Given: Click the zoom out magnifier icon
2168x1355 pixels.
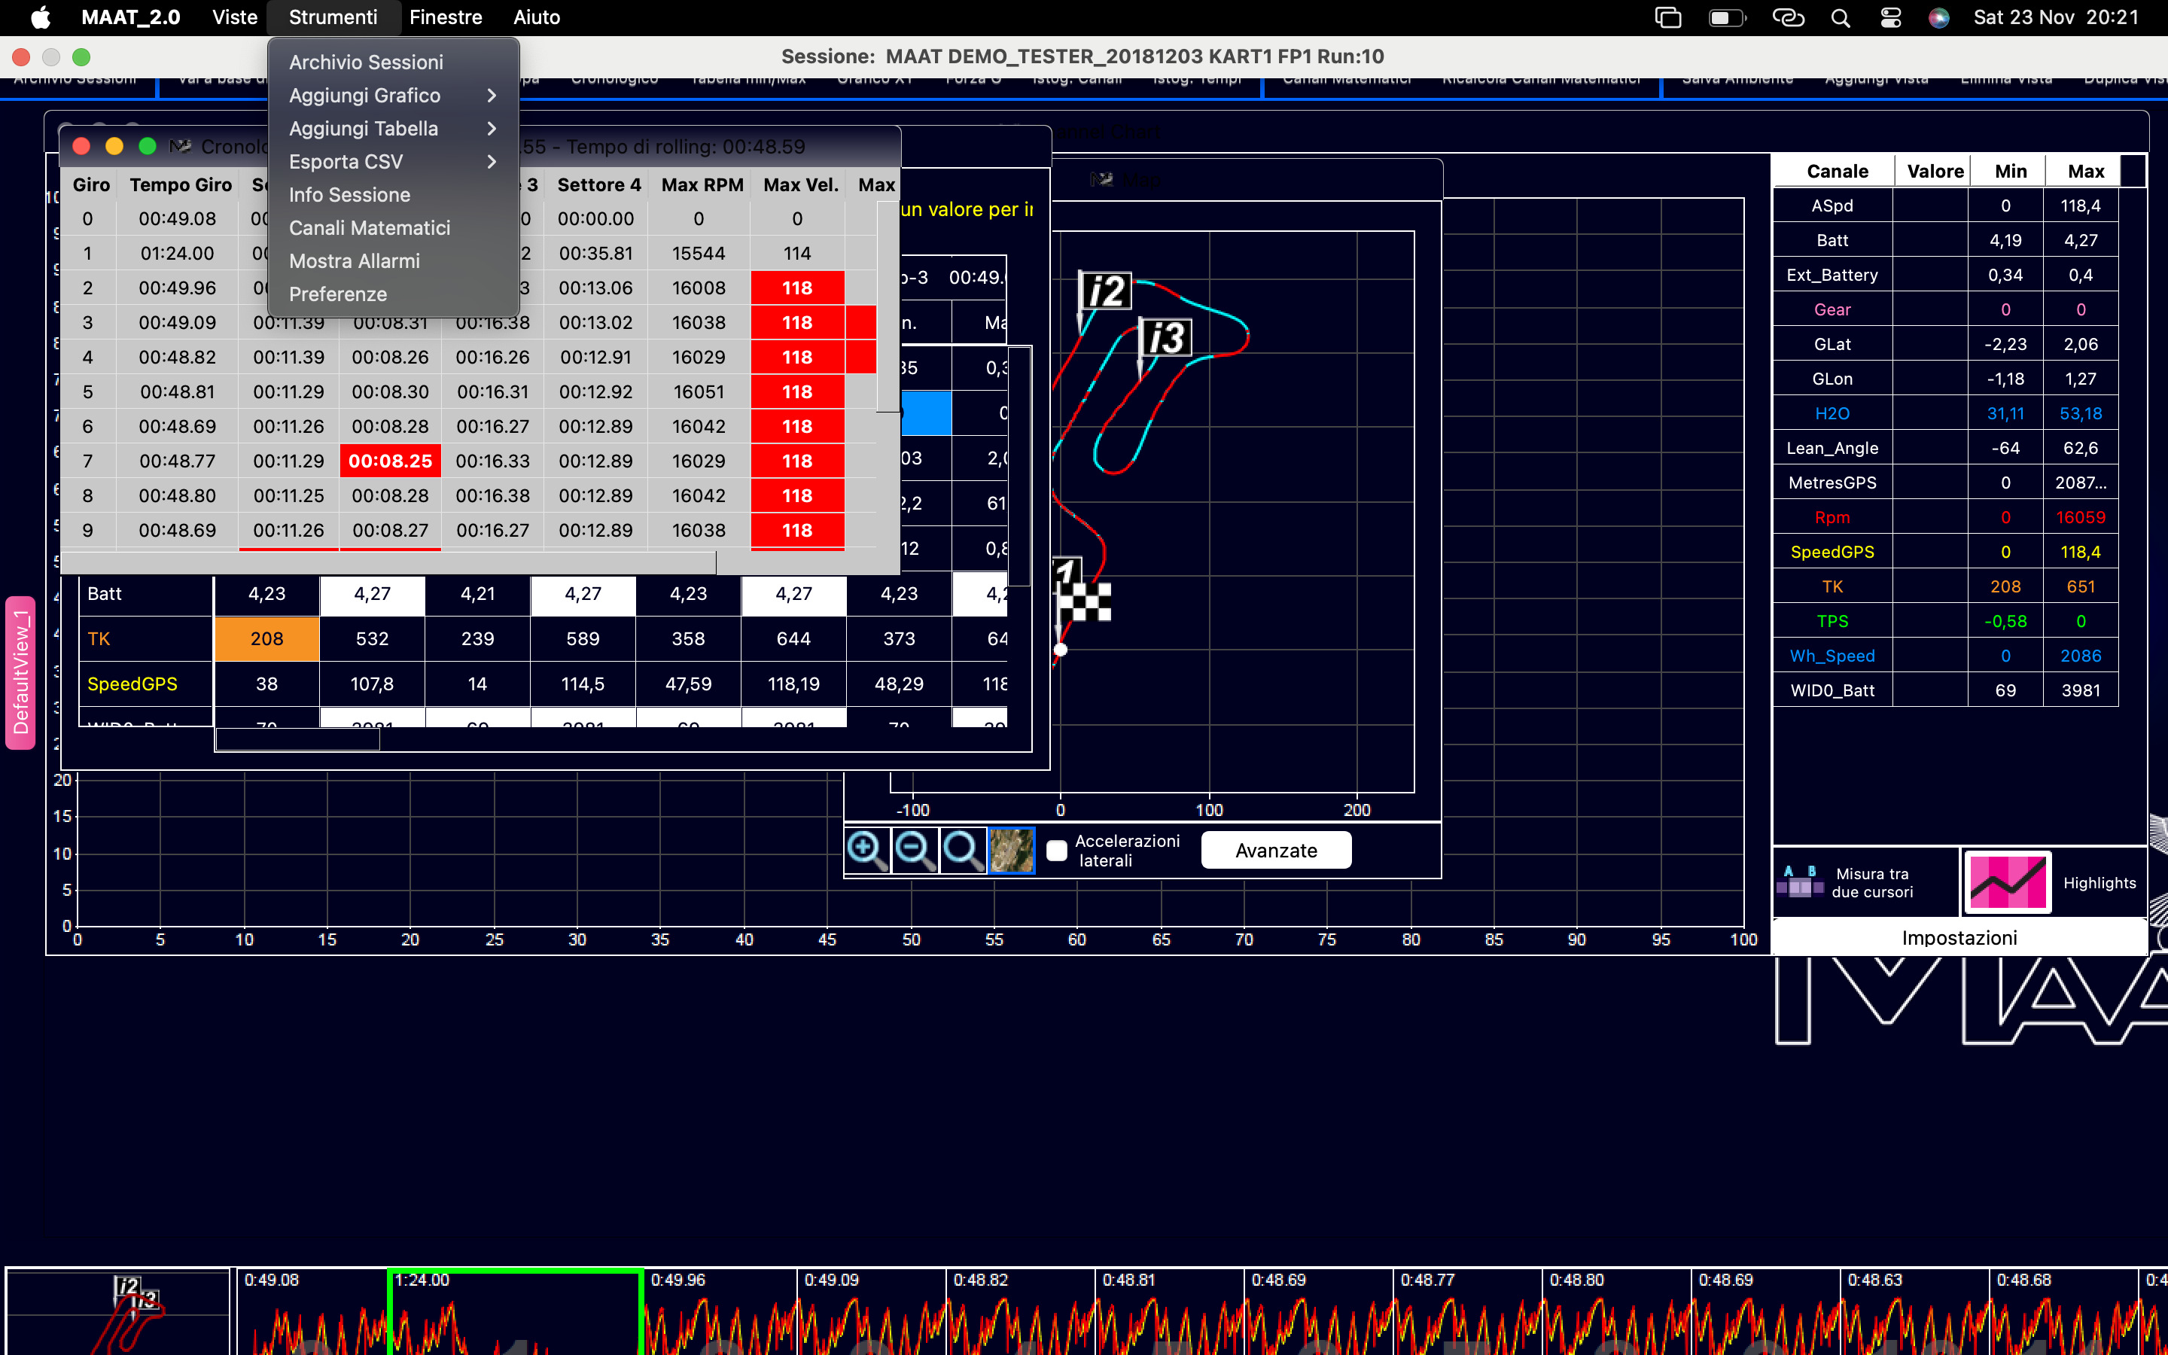Looking at the screenshot, I should pyautogui.click(x=915, y=850).
